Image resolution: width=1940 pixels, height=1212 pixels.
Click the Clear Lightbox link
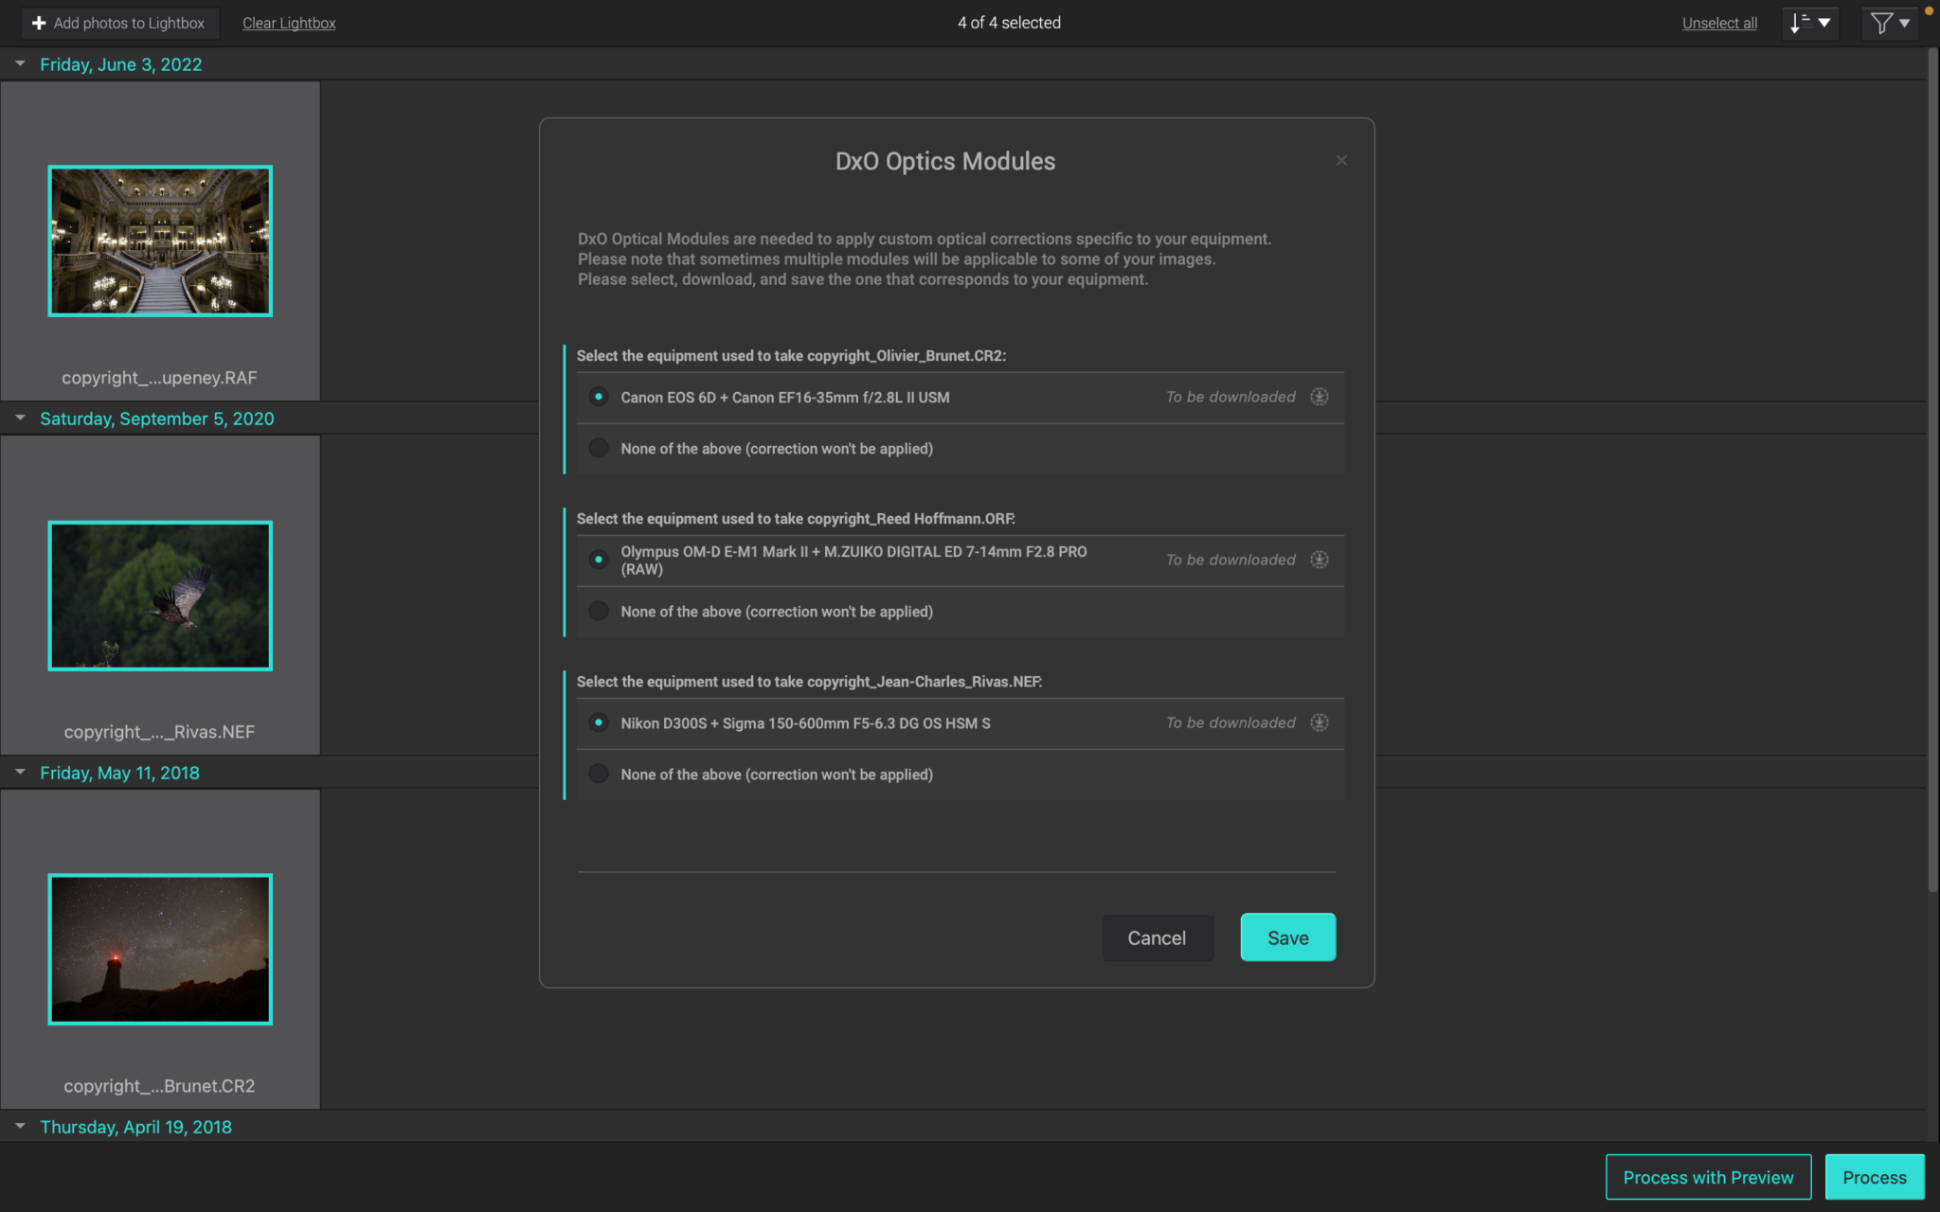tap(289, 23)
